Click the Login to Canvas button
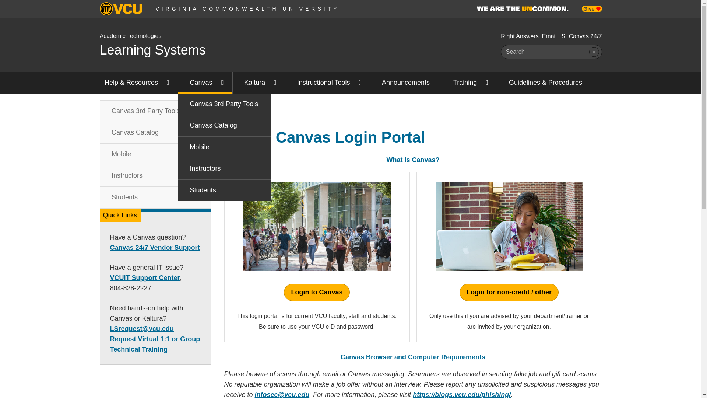Viewport: 707px width, 398px height. tap(317, 292)
